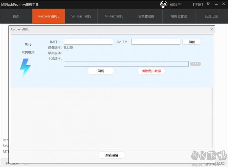Open the settings gear icon
Image resolution: width=228 pixels, height=167 pixels.
tap(208, 4)
